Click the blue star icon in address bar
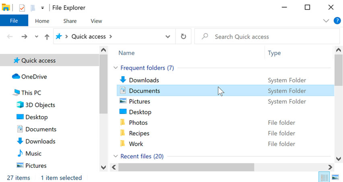The height and width of the screenshot is (182, 343). point(59,36)
